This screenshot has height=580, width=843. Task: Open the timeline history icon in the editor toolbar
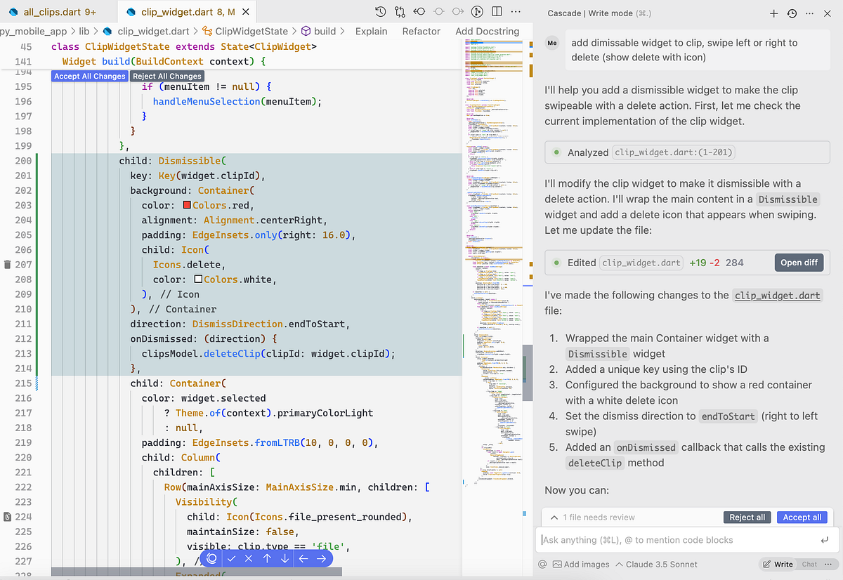380,12
